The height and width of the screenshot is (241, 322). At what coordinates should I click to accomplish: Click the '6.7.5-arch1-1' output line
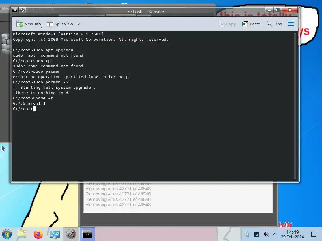coord(29,104)
